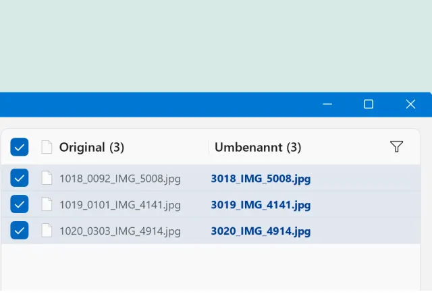Image resolution: width=432 pixels, height=294 pixels.
Task: Click the renamed file 3018_IMG_5008.jpg
Action: (261, 179)
